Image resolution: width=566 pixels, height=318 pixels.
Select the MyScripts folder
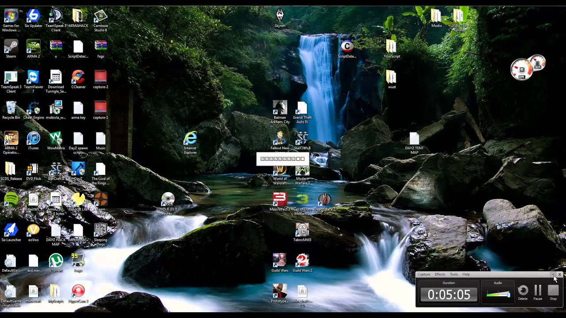(x=56, y=293)
